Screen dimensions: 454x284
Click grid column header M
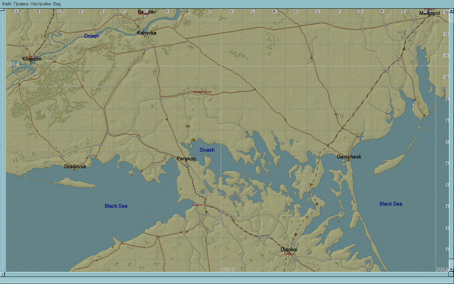pos(274,11)
